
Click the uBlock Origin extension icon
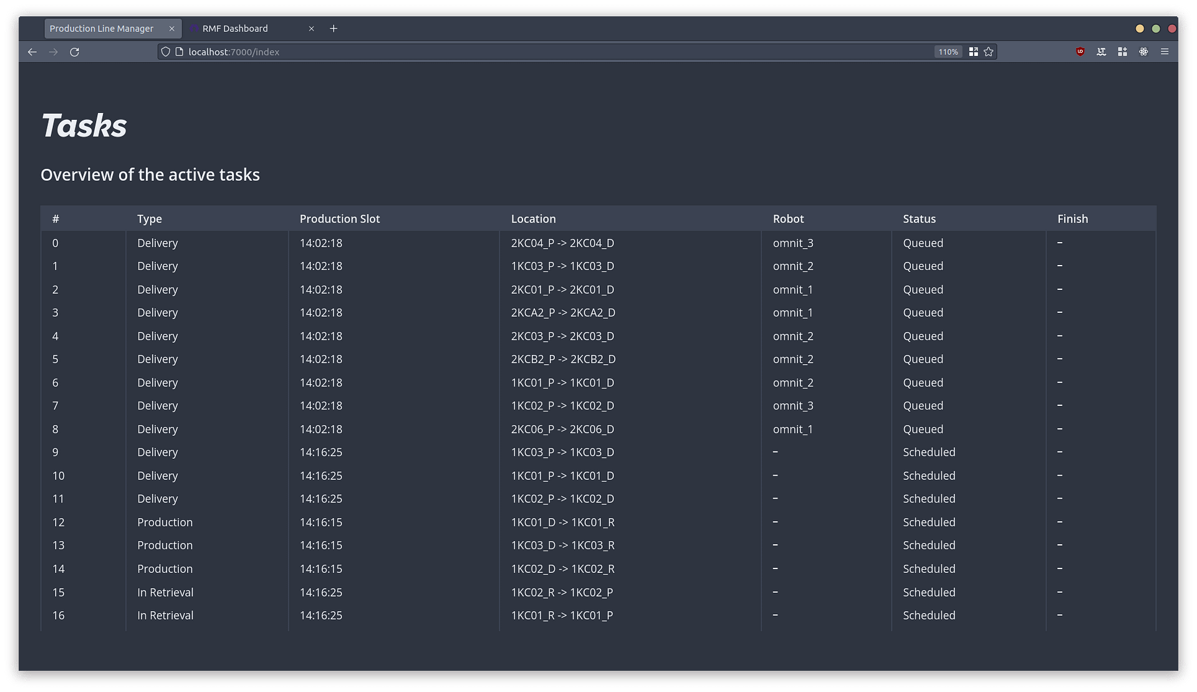point(1080,52)
